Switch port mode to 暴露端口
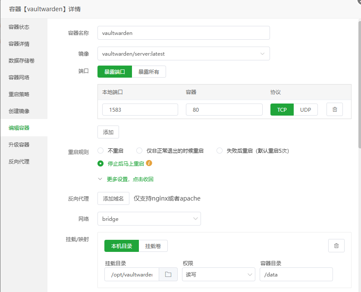361x292 pixels. click(115, 72)
